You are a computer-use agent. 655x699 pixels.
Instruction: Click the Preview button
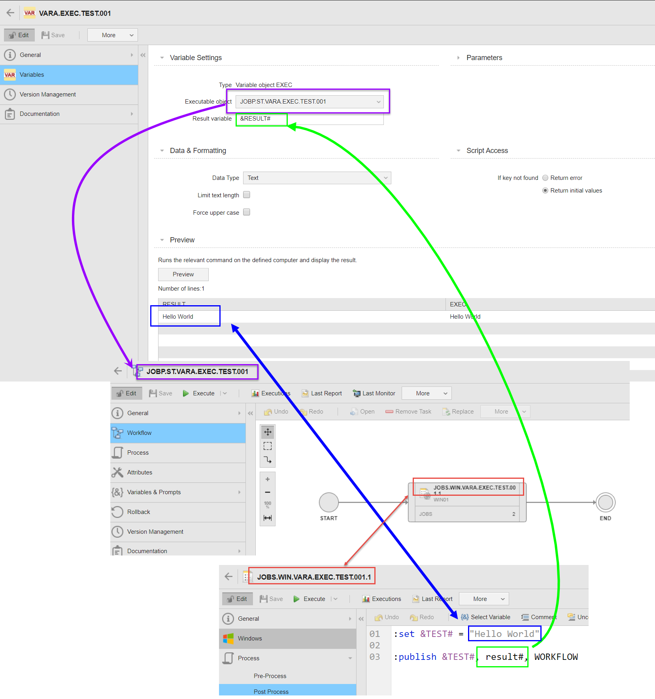tap(183, 274)
